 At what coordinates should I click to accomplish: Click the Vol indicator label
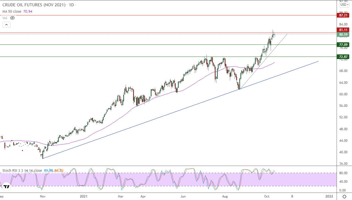click(5, 18)
